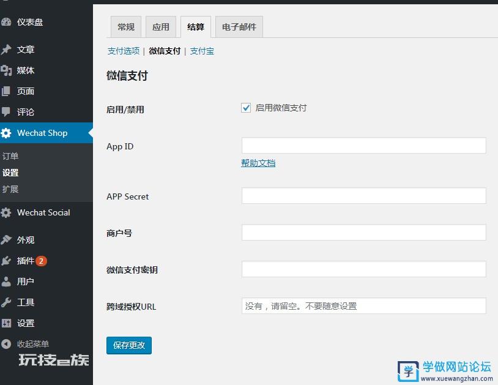Click the pushpin icon beside 文章
This screenshot has height=385, width=498.
point(6,50)
